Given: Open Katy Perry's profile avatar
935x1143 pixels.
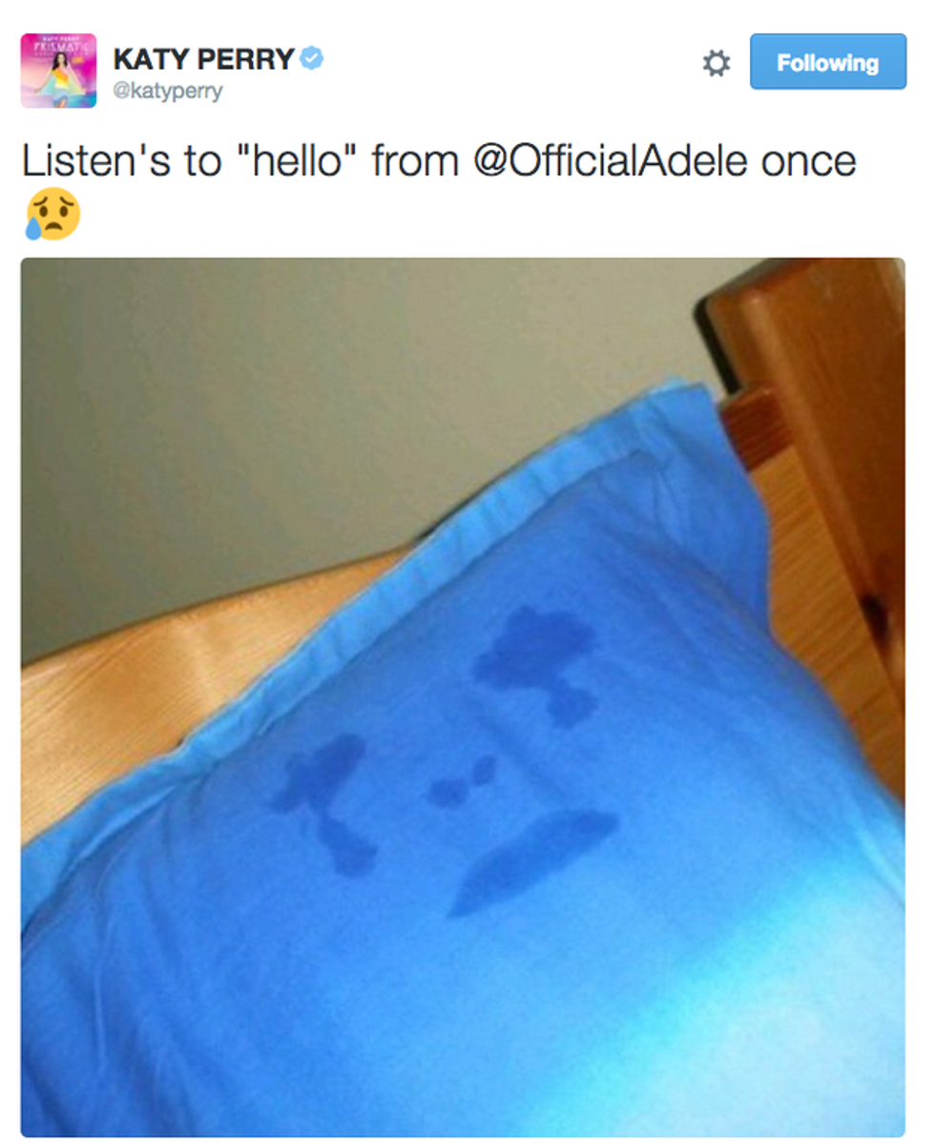Looking at the screenshot, I should tap(58, 71).
